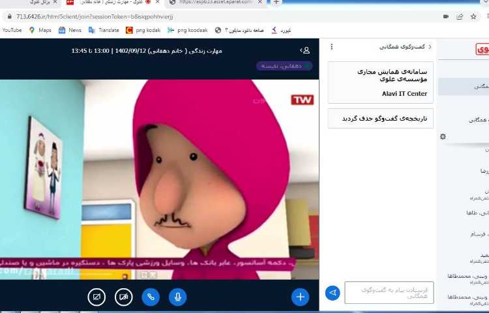Click the shared cartoon video presentation
This screenshot has height=313, width=489.
(159, 179)
